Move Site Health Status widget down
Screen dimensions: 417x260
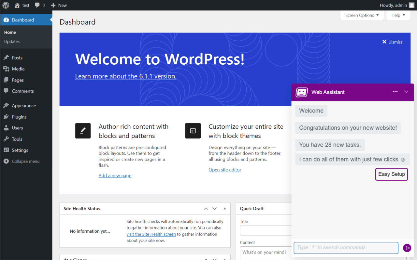(214, 209)
